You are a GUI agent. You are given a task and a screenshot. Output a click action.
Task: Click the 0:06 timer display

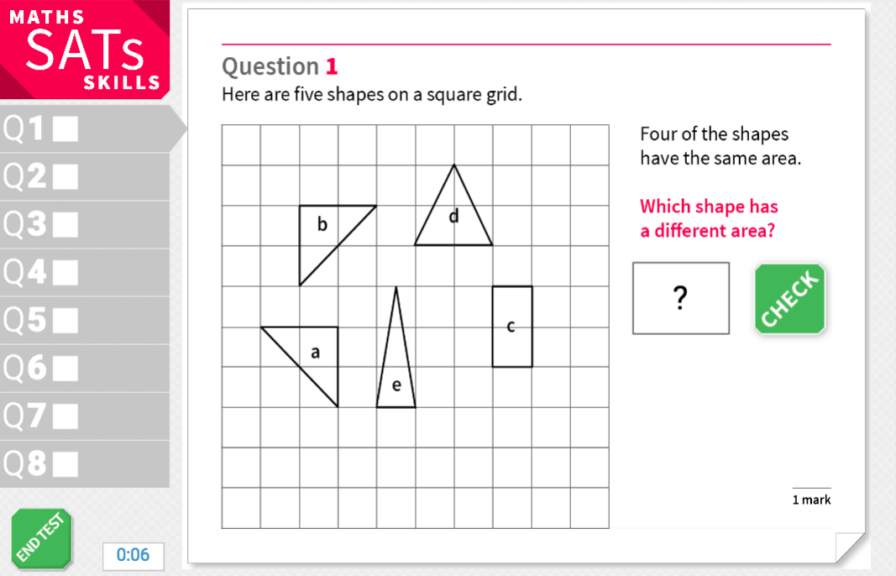point(133,556)
